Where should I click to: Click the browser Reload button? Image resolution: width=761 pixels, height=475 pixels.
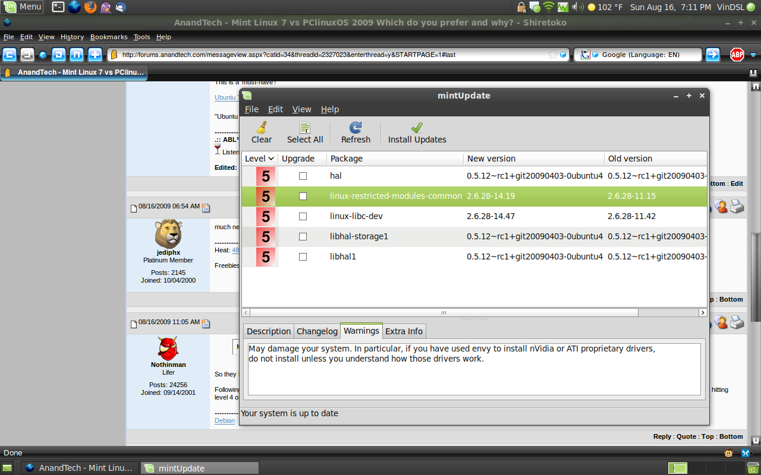click(59, 55)
